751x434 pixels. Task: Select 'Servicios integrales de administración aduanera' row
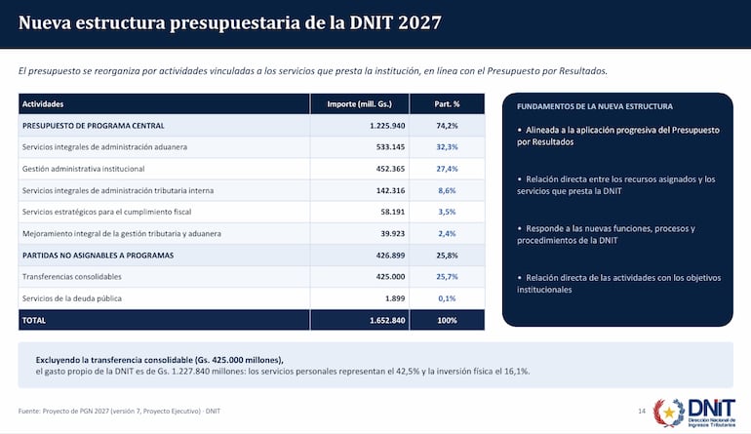pos(251,147)
